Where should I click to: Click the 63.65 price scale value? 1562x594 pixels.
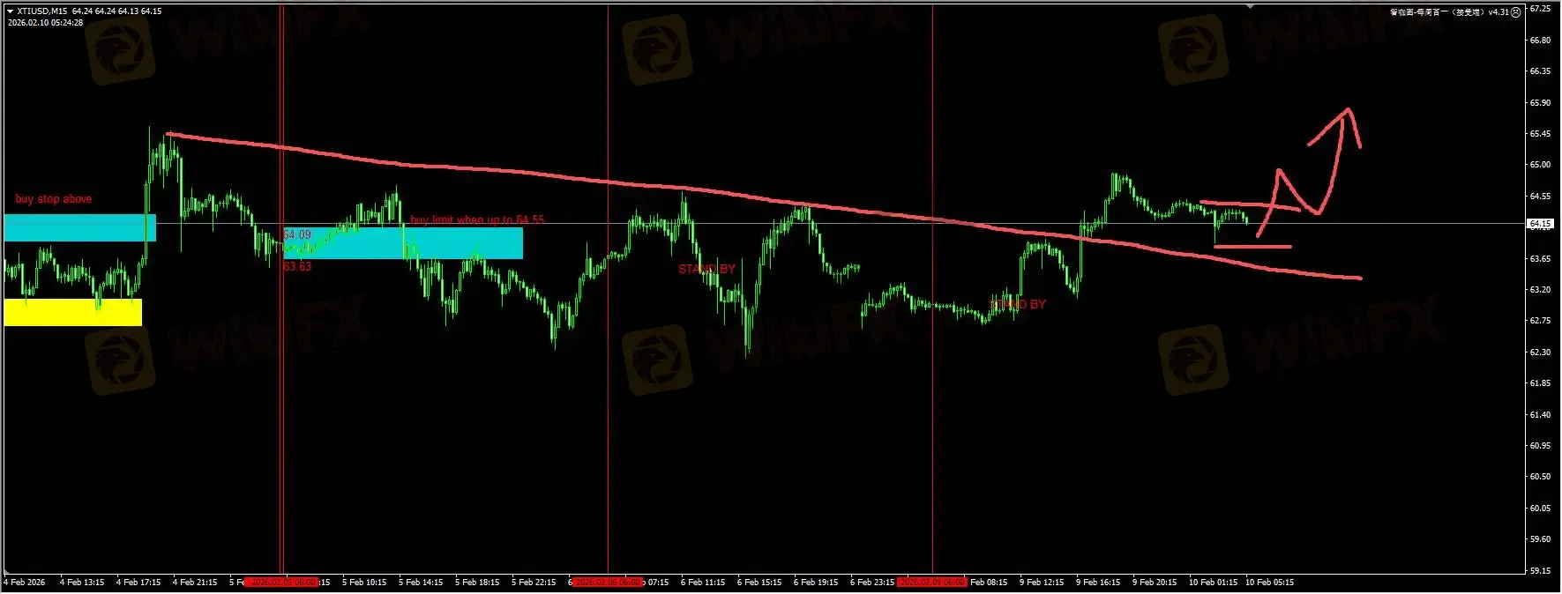pyautogui.click(x=1540, y=259)
